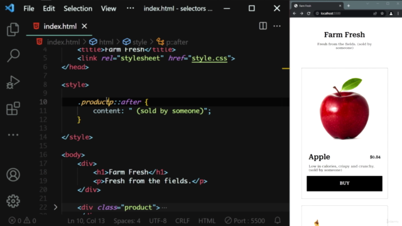
Task: Click the h1 Farm Fresh code line
Action: (x=131, y=172)
